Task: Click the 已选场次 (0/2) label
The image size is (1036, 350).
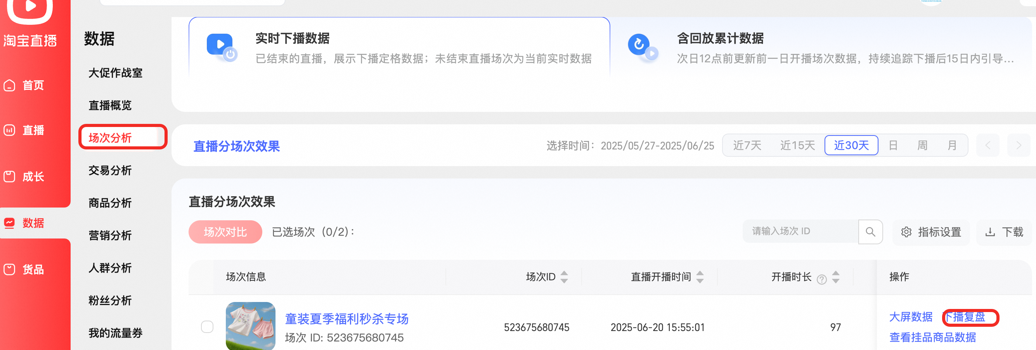Action: pos(313,232)
